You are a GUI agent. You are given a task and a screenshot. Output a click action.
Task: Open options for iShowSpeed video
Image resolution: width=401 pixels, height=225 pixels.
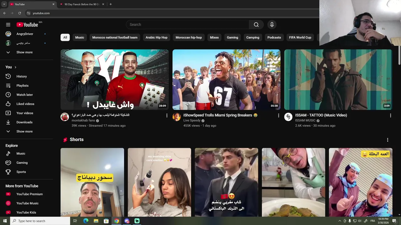279,116
